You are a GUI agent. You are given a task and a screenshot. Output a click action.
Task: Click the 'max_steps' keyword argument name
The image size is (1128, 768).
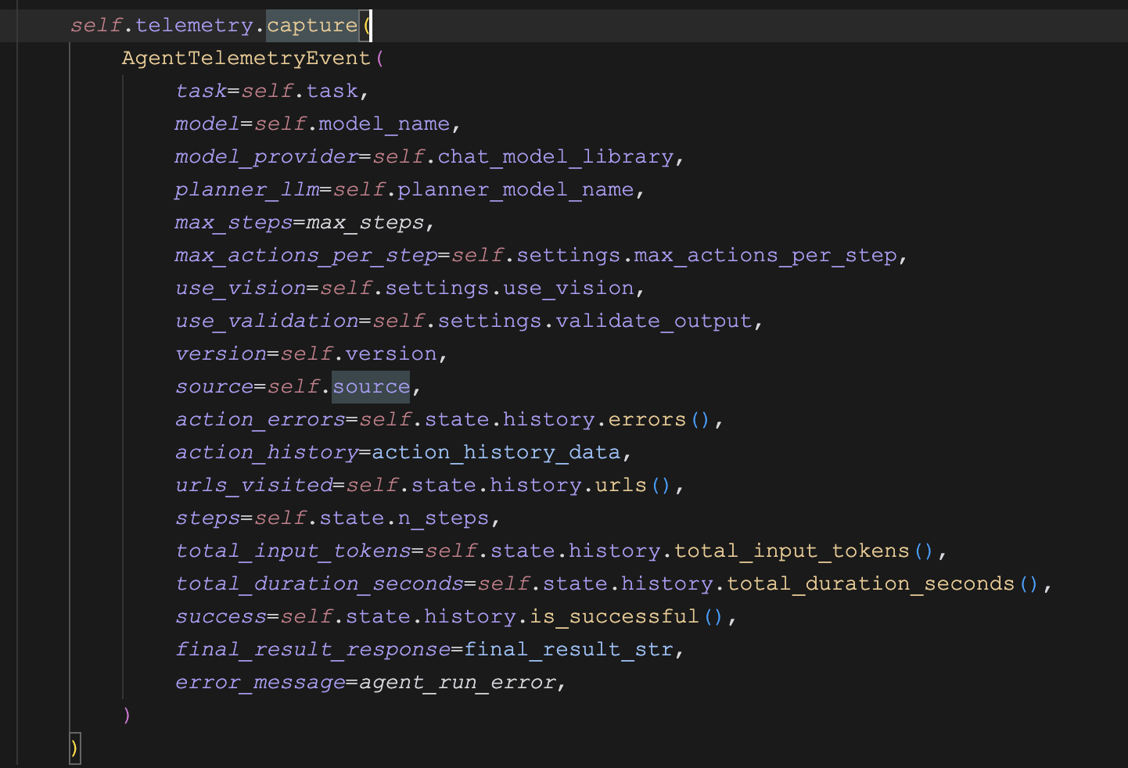pyautogui.click(x=234, y=223)
